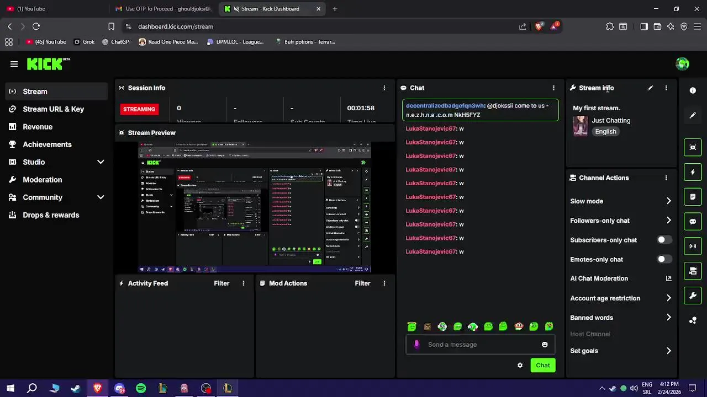Screen dimensions: 707x397
Task: Open the hamburger menu beside the Kick logo
Action: point(14,64)
